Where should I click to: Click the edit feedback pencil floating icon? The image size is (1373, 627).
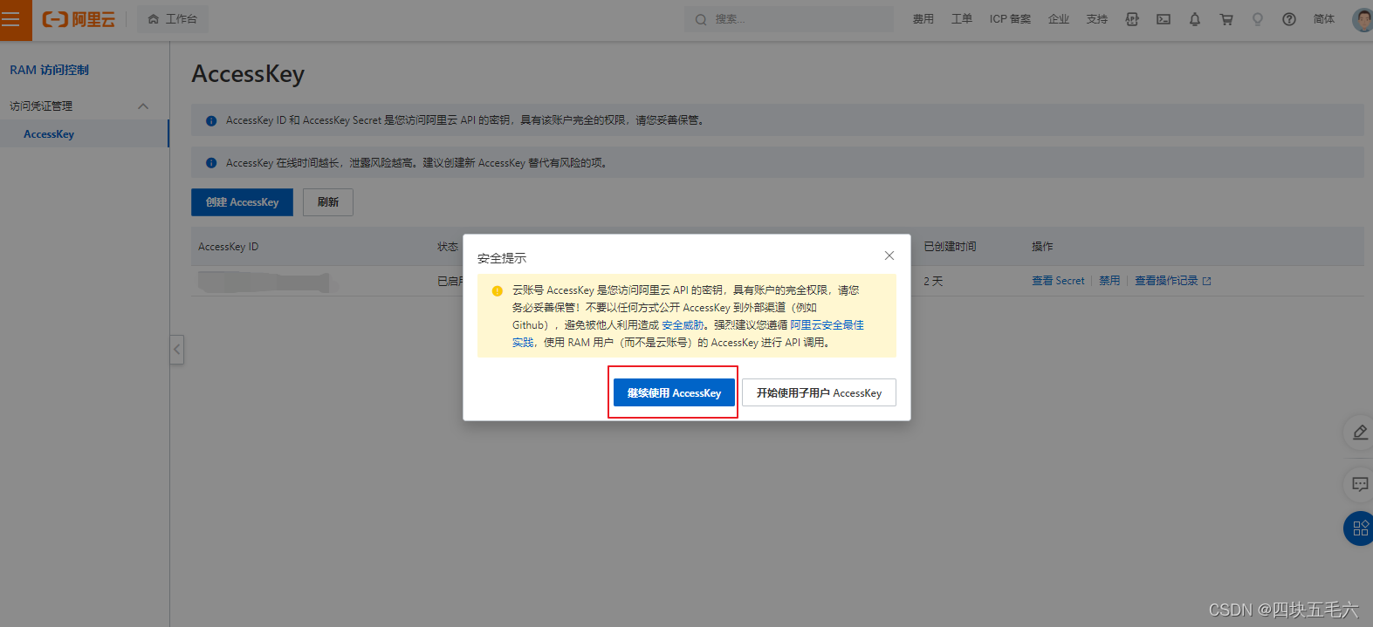[1360, 433]
